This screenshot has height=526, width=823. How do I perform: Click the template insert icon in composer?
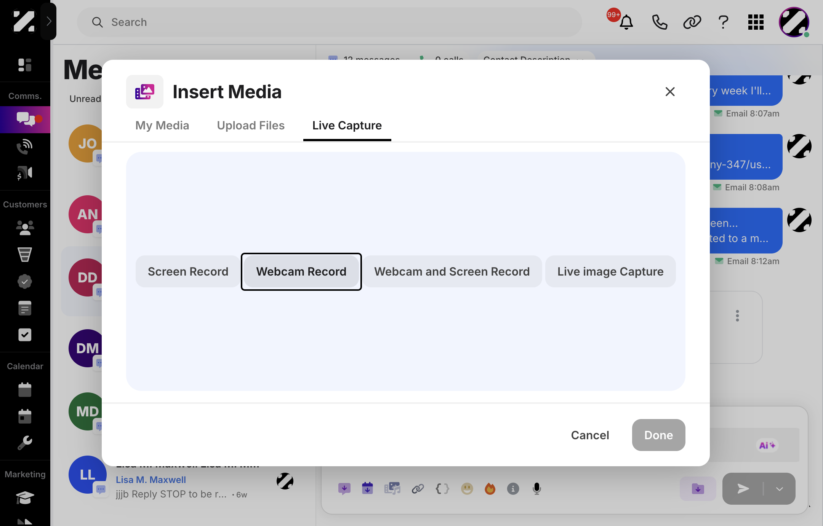click(344, 488)
